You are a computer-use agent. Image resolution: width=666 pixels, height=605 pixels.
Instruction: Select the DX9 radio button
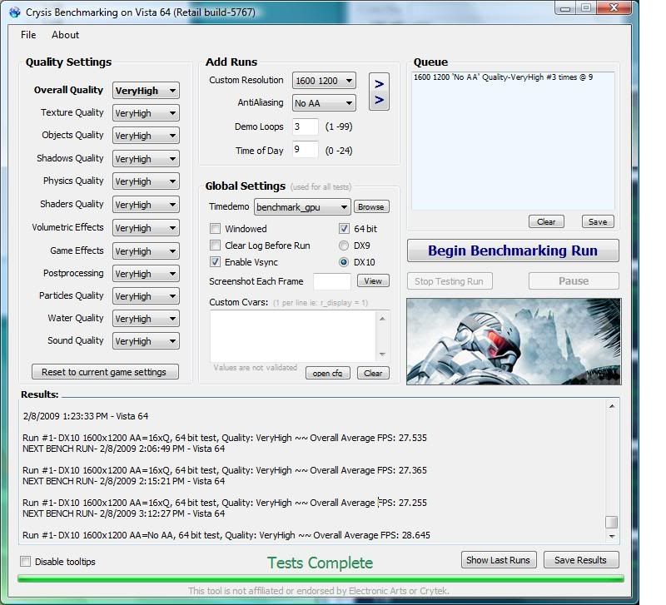[x=342, y=243]
